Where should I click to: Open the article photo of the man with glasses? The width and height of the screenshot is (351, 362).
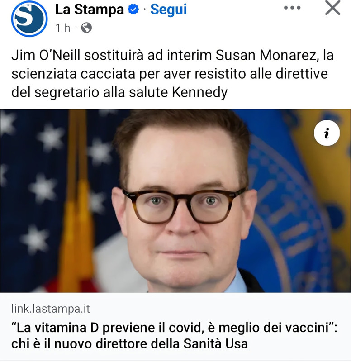(x=175, y=200)
